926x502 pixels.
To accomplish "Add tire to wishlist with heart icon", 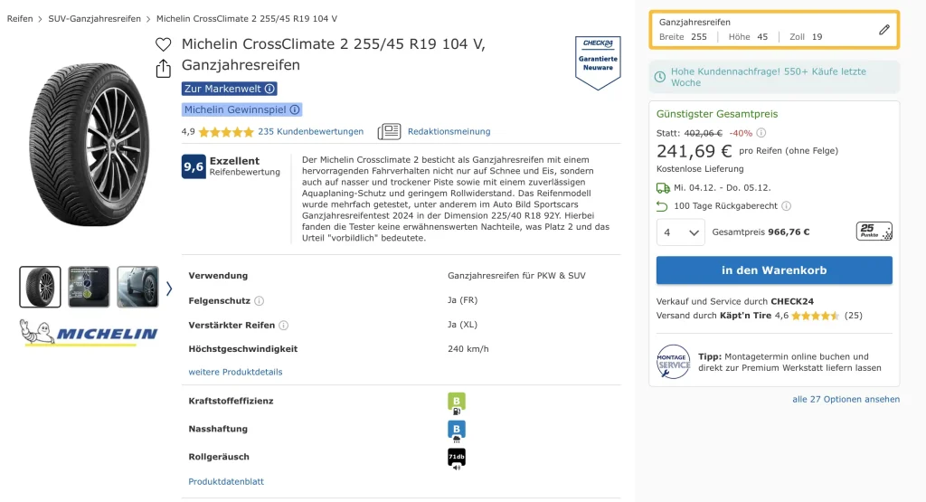I will 163,44.
